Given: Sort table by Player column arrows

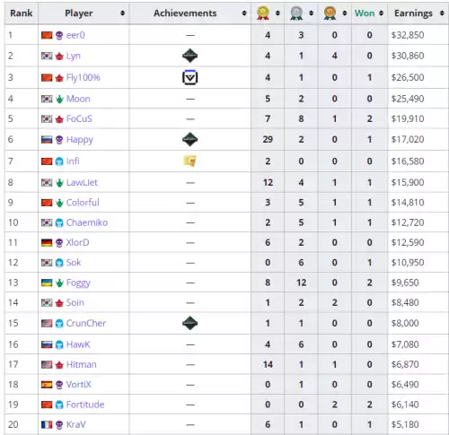Looking at the screenshot, I should click(x=122, y=13).
